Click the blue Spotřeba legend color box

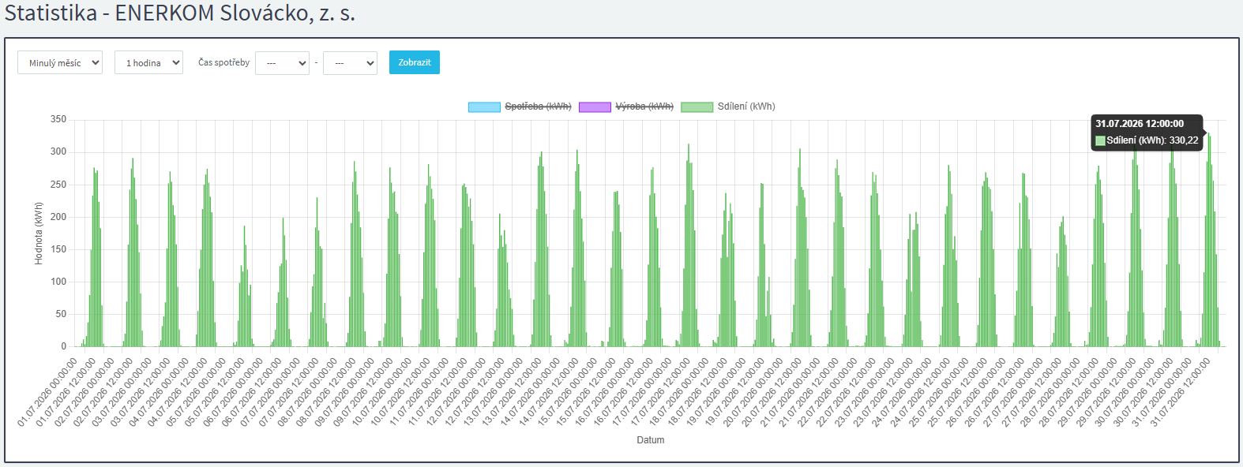coord(484,106)
